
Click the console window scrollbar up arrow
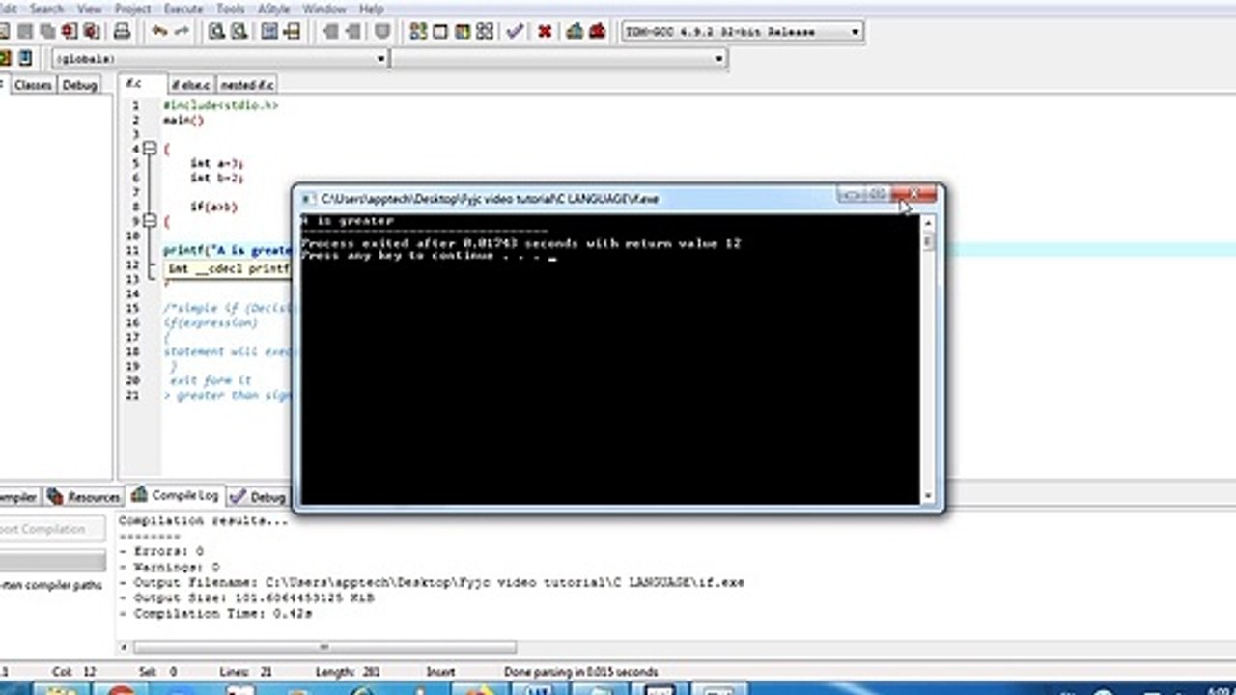pos(928,223)
